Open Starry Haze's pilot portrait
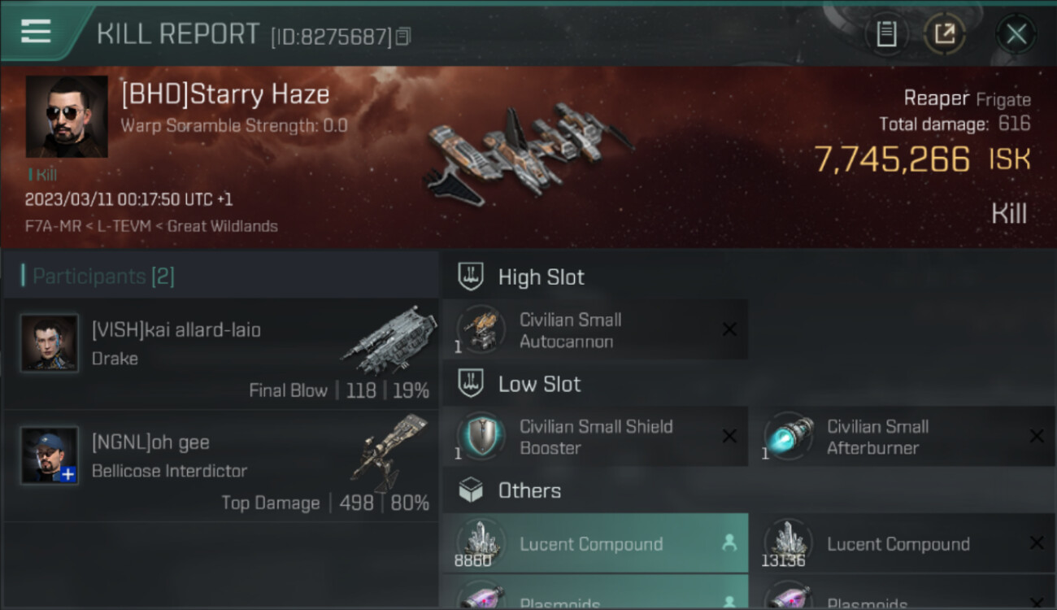 point(67,116)
